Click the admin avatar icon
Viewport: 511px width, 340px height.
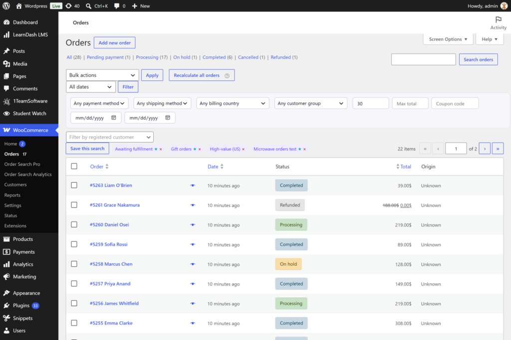tap(504, 6)
